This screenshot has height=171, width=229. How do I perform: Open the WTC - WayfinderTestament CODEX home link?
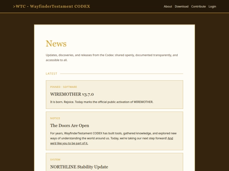tap(51, 6)
